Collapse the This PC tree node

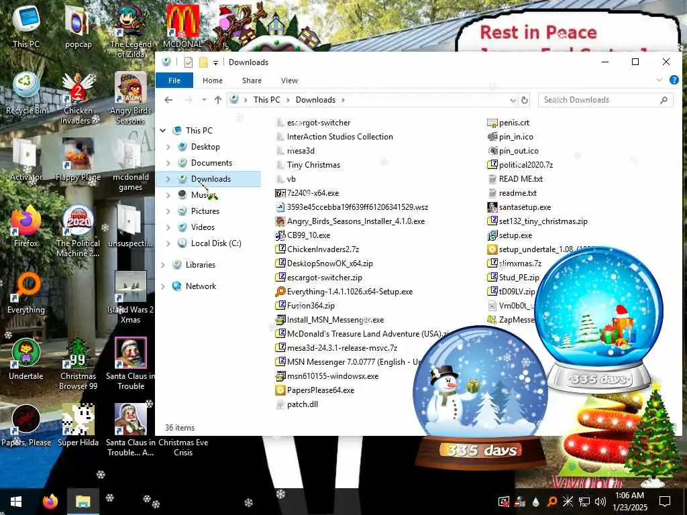point(163,131)
